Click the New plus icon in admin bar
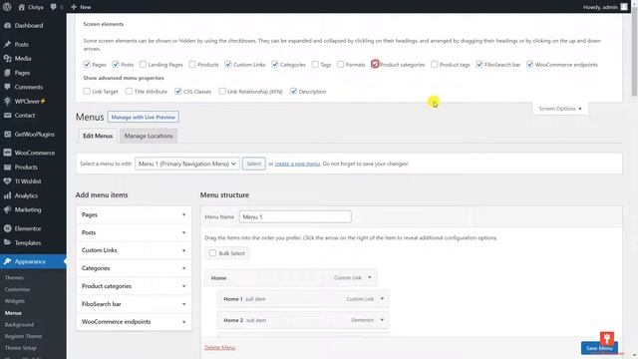Viewport: 638px width, 359px height. [74, 7]
